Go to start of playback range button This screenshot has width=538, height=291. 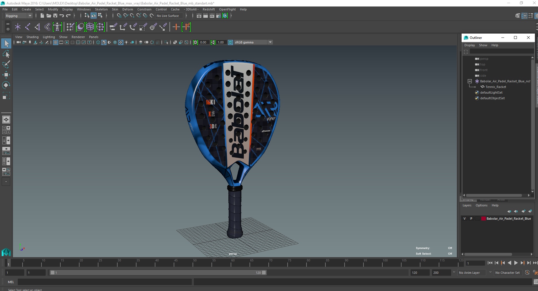point(490,263)
